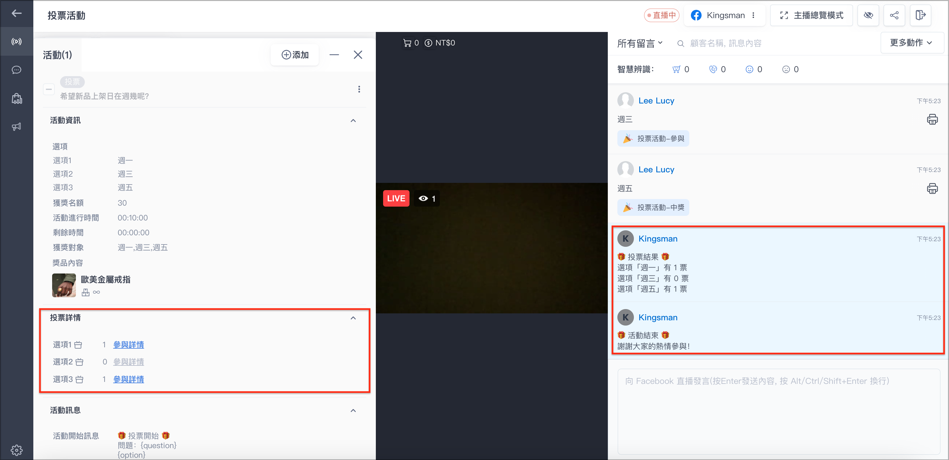Click the gift box icon beside 選項1
Viewport: 949px width, 460px height.
pos(78,345)
